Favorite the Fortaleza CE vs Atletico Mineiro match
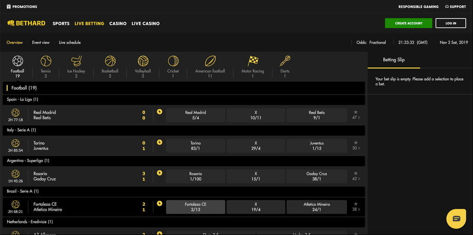The width and height of the screenshot is (473, 235). click(356, 204)
